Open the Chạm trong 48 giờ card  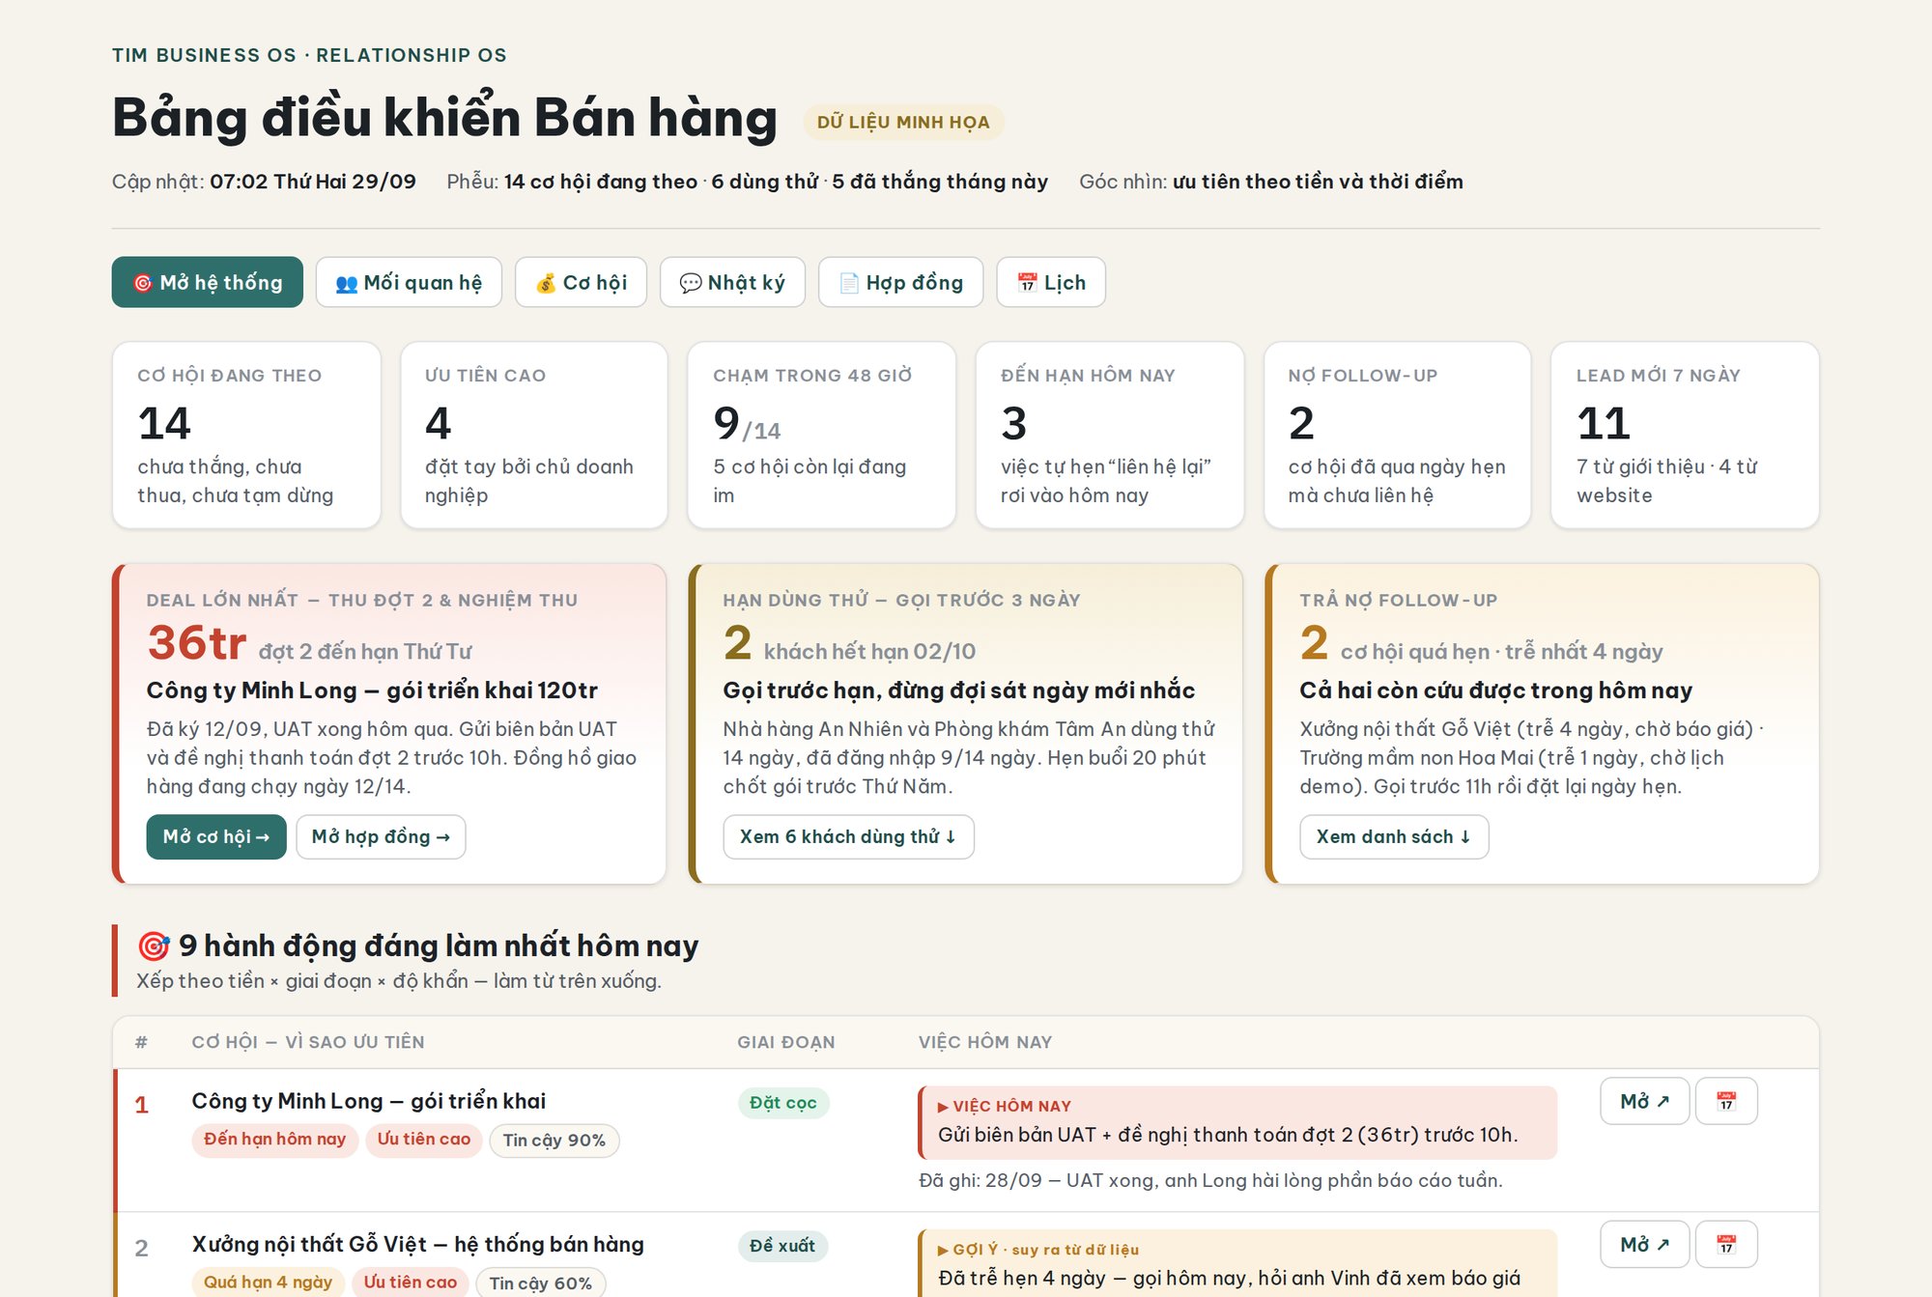pyautogui.click(x=821, y=435)
